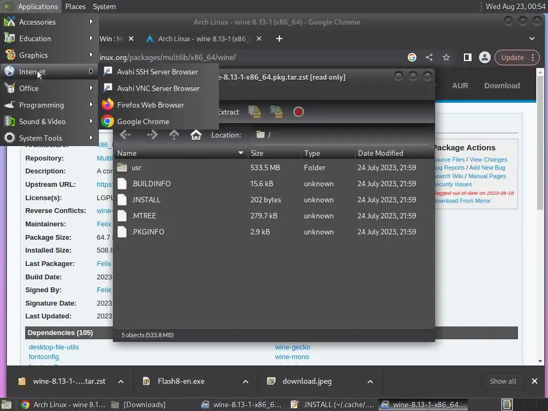Image resolution: width=548 pixels, height=411 pixels.
Task: Go forward in archive manager navigation
Action: click(x=152, y=135)
